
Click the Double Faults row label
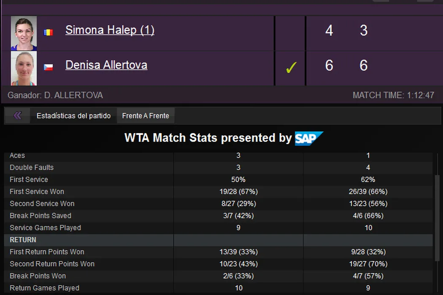click(32, 168)
